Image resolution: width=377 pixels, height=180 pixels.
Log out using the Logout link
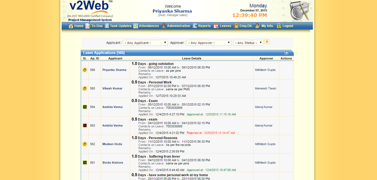(285, 26)
